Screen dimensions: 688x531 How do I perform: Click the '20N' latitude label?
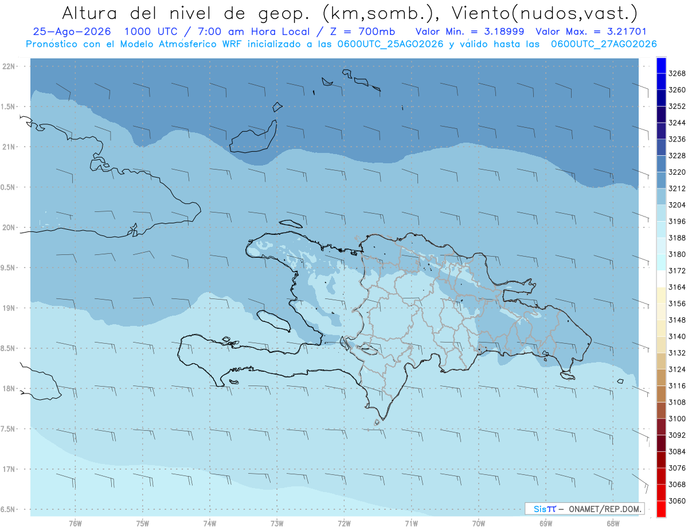[x=10, y=227]
